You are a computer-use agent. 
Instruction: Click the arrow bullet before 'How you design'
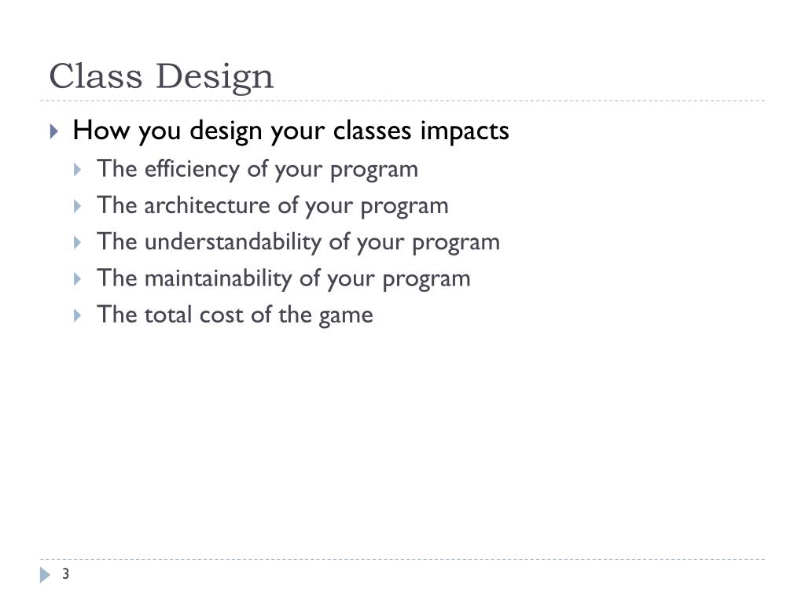tap(54, 131)
